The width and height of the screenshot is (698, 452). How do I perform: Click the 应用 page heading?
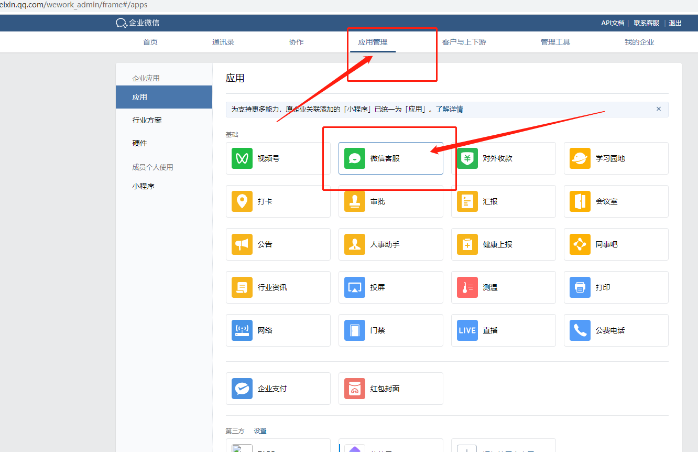point(235,78)
